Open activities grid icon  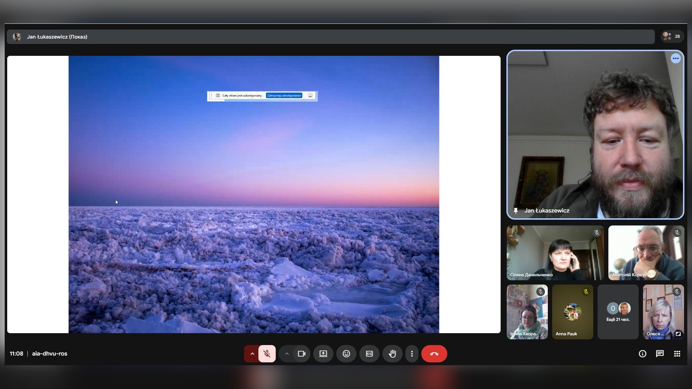(x=677, y=354)
